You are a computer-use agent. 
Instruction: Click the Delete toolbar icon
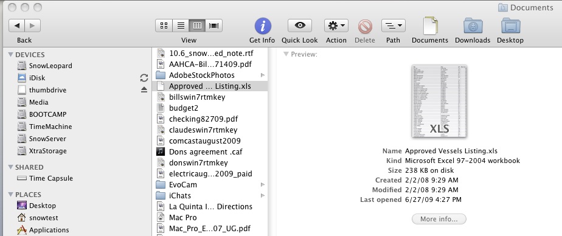[365, 27]
